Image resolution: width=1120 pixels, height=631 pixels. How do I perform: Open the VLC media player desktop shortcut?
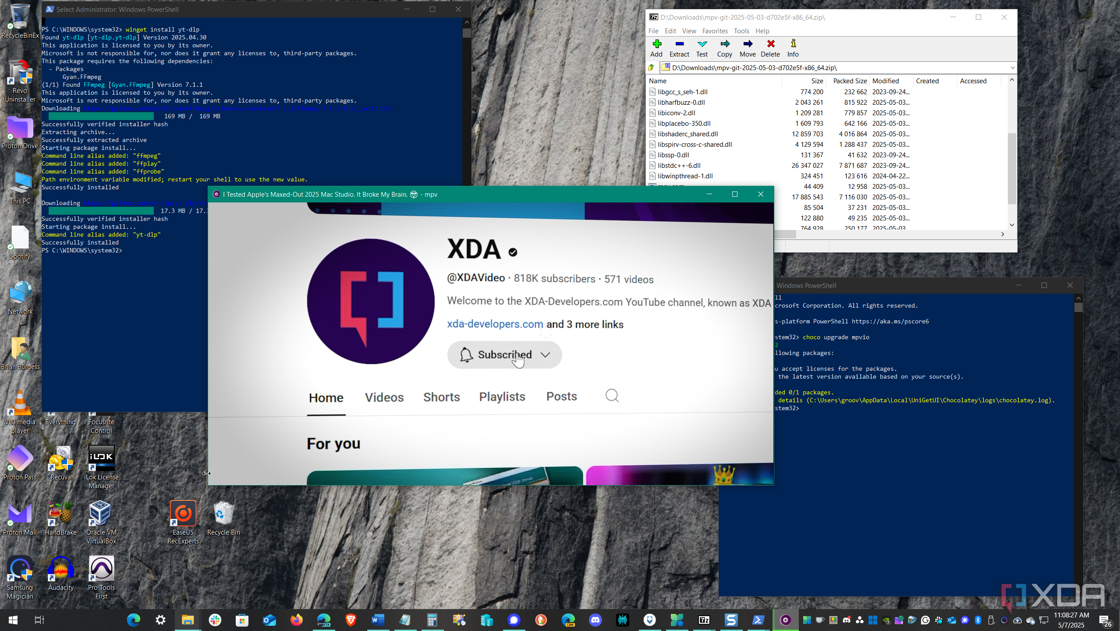click(20, 412)
